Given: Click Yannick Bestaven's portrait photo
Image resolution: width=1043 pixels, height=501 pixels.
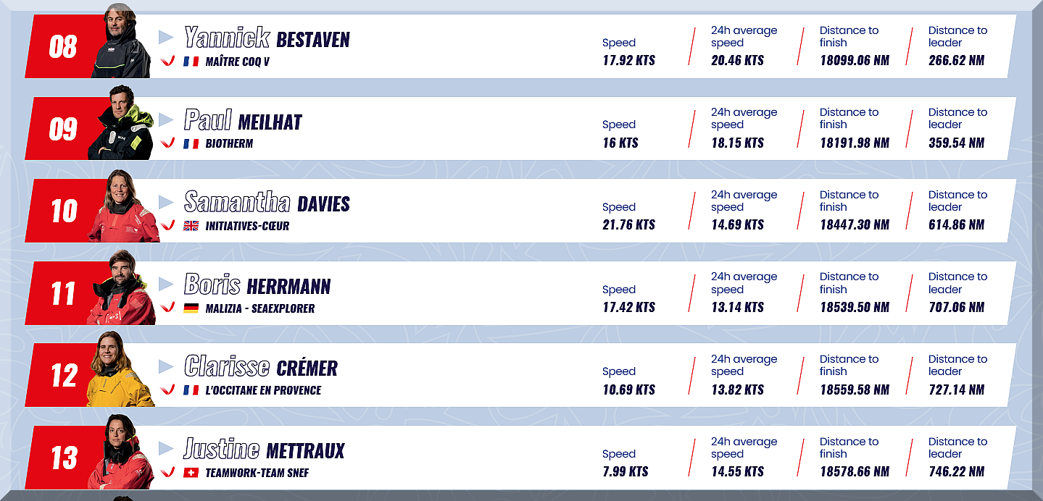Looking at the screenshot, I should [121, 43].
